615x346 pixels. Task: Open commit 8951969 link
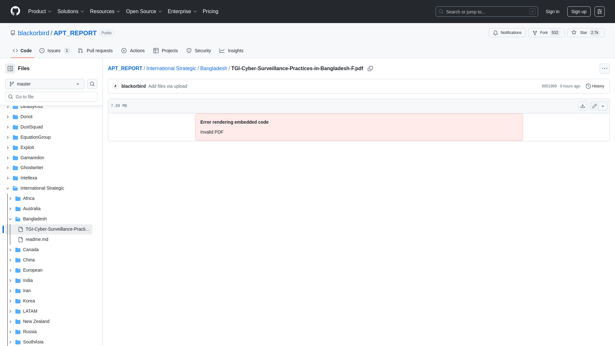[549, 86]
